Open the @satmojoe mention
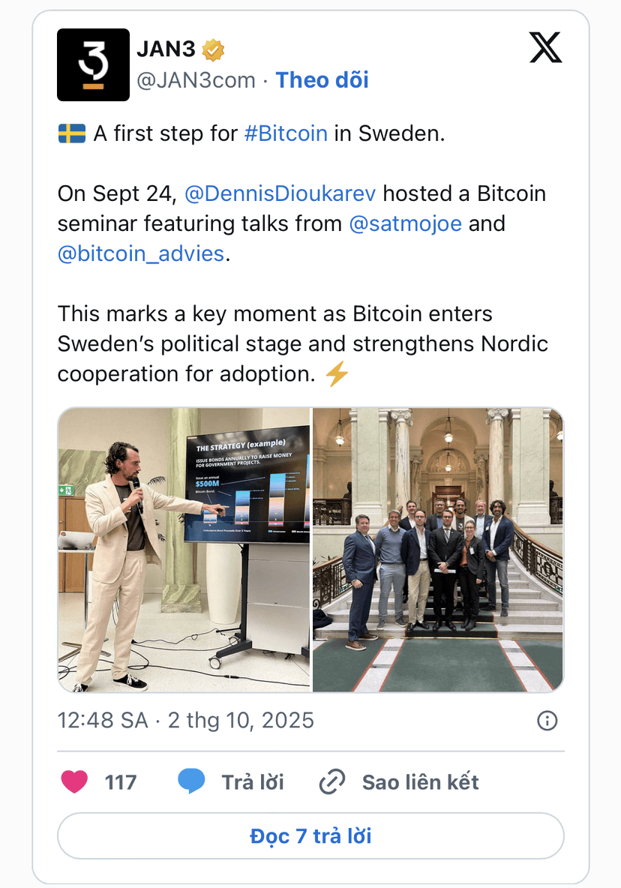 coord(405,223)
